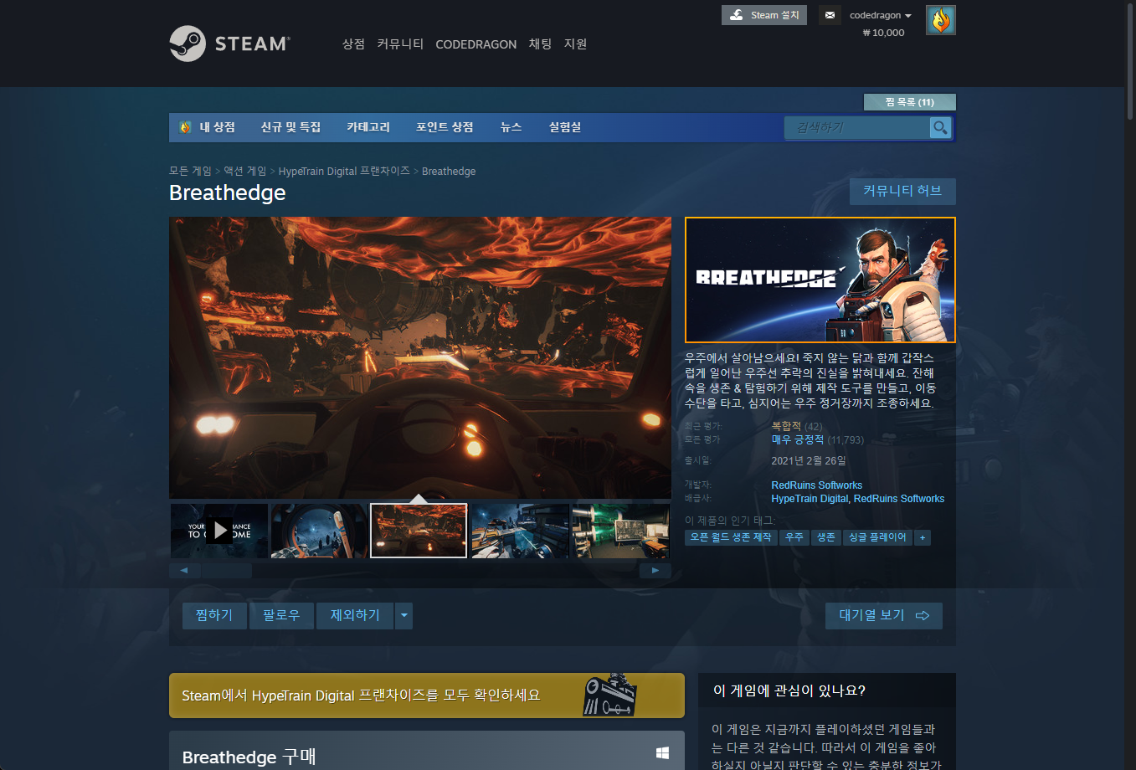The height and width of the screenshot is (770, 1136).
Task: Open the 채팅 menu item
Action: pos(540,44)
